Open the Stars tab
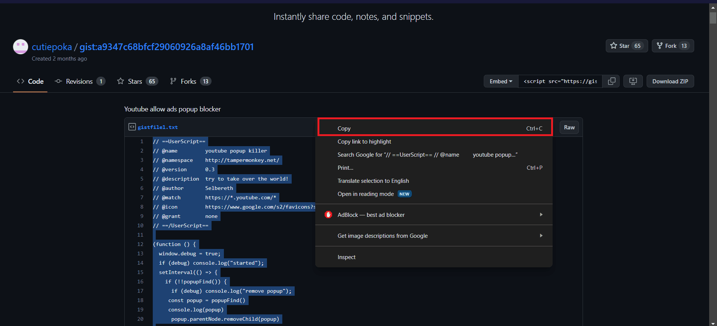 (137, 81)
